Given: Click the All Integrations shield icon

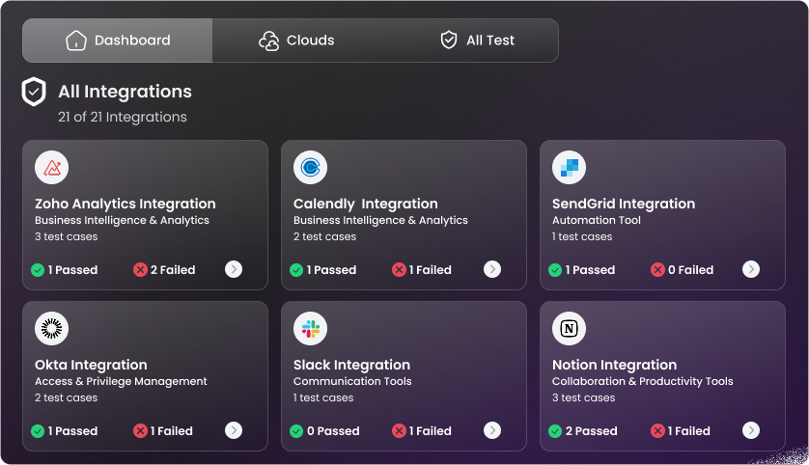Looking at the screenshot, I should [x=35, y=93].
